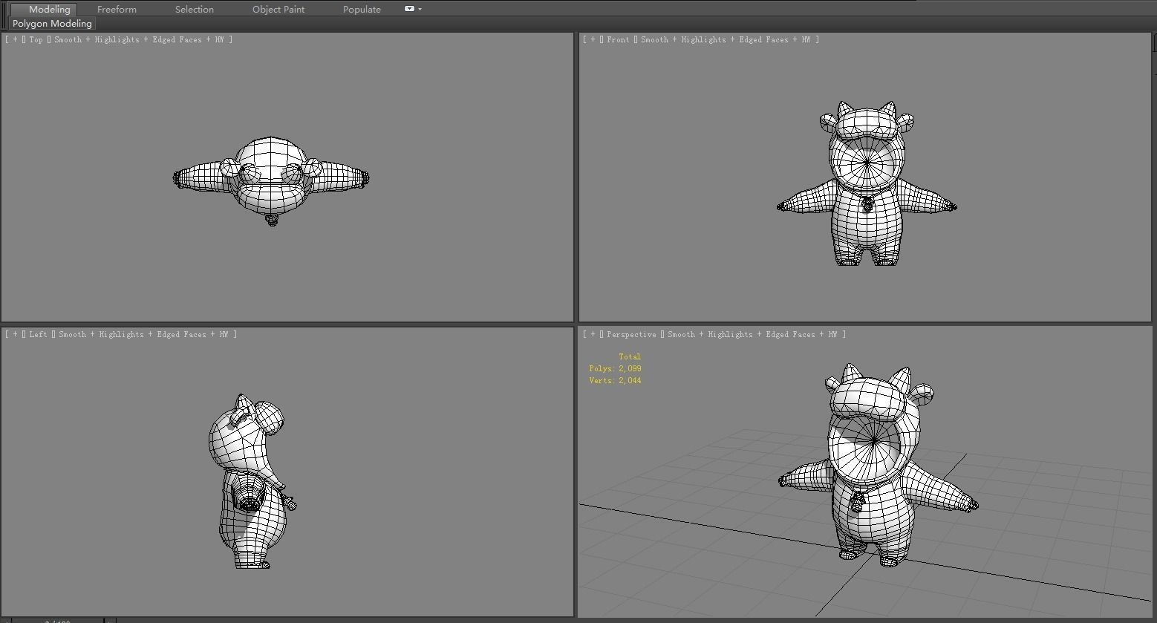Viewport: 1157px width, 623px height.
Task: Open the Front viewport's view label menu
Action: (x=618, y=39)
